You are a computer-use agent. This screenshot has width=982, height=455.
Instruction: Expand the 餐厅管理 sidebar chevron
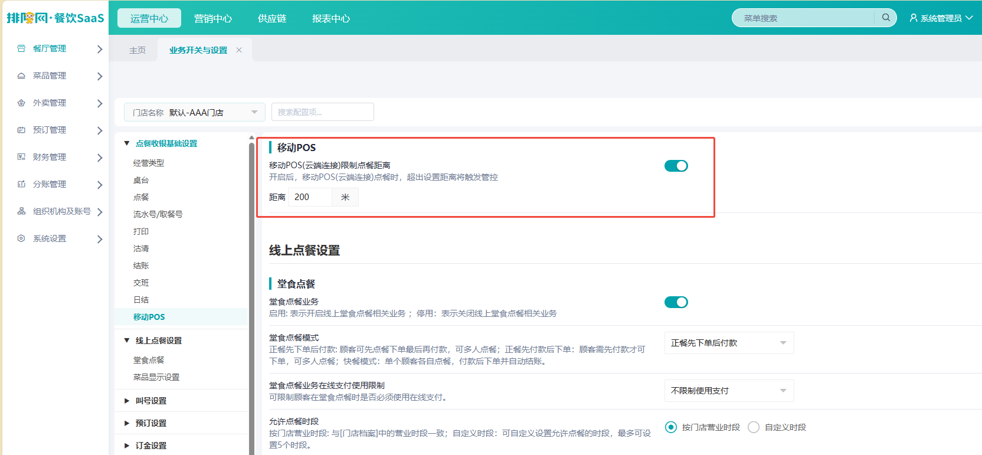[x=100, y=49]
